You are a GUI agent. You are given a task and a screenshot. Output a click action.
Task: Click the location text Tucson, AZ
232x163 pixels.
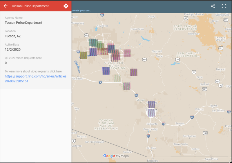pos(13,36)
